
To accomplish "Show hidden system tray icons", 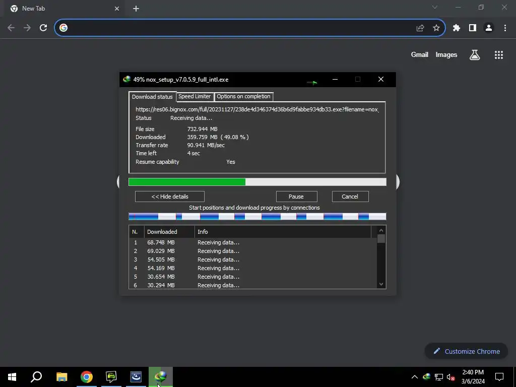I will click(415, 377).
